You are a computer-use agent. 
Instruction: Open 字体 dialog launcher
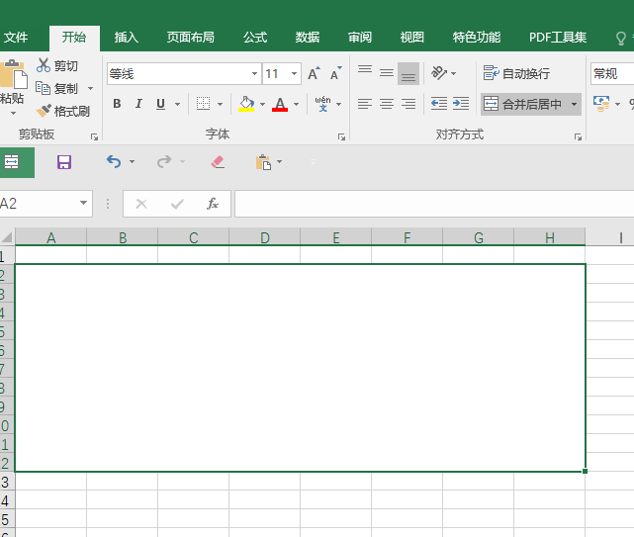341,137
